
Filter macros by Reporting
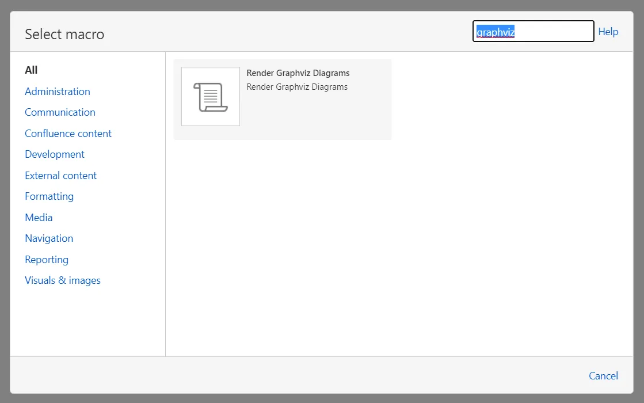(47, 260)
